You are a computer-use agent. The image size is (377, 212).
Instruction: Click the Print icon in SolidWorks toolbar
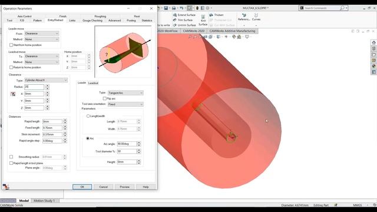174,8
